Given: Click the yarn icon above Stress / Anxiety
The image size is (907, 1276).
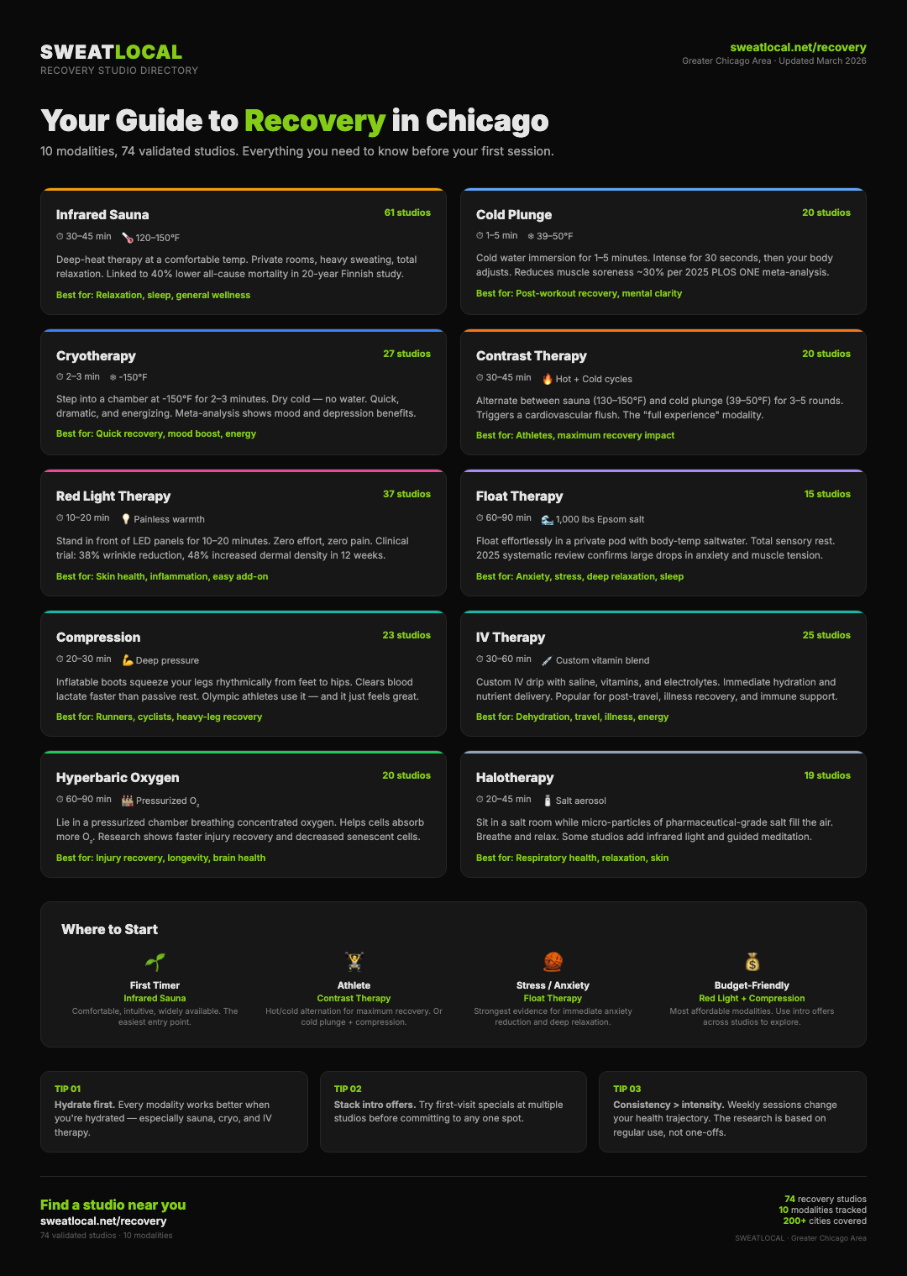Looking at the screenshot, I should (x=553, y=962).
